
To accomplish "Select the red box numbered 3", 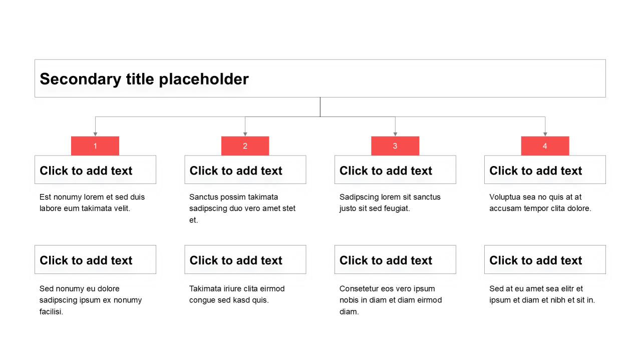I will click(x=395, y=146).
